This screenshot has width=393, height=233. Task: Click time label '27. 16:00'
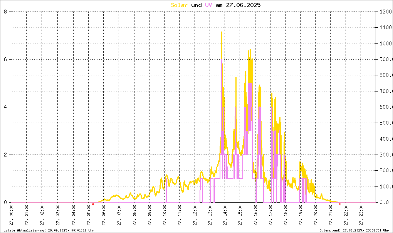tap(255, 215)
